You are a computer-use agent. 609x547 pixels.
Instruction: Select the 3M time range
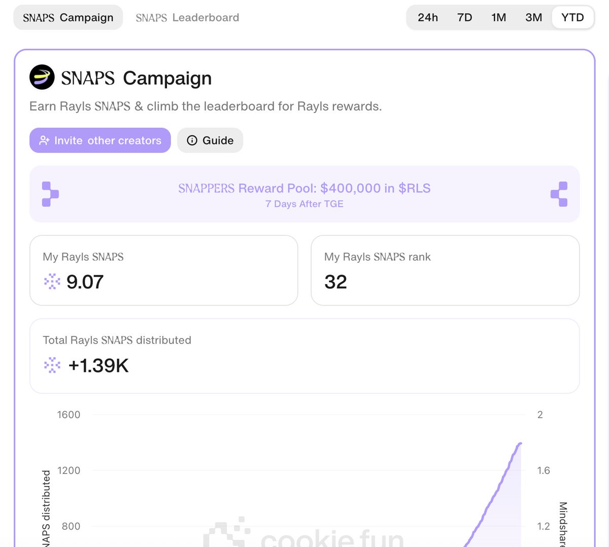[533, 18]
